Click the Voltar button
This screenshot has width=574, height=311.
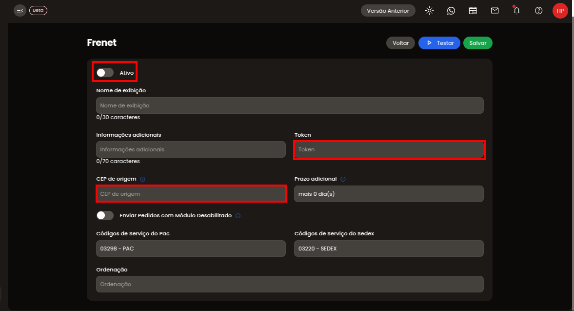(400, 43)
